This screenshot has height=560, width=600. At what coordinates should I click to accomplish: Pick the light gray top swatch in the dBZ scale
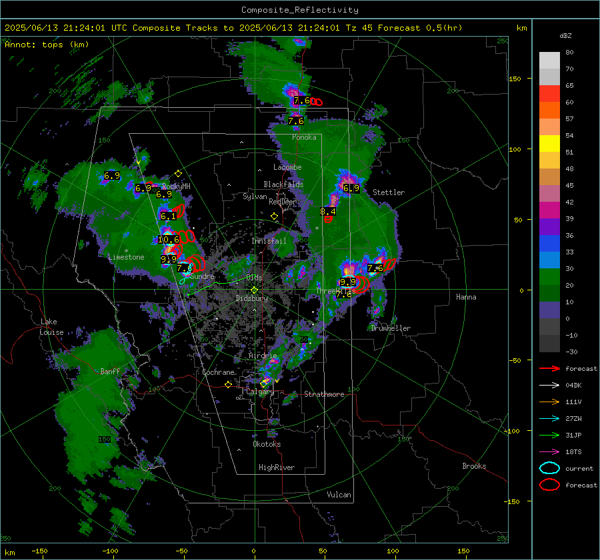click(x=549, y=61)
